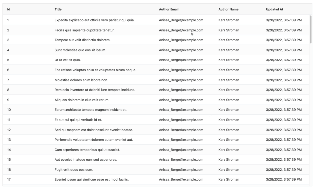The image size is (316, 190).
Task: Select title 'Eos ratione voluptas enim et voluptates rerum neque.'
Action: click(95, 70)
